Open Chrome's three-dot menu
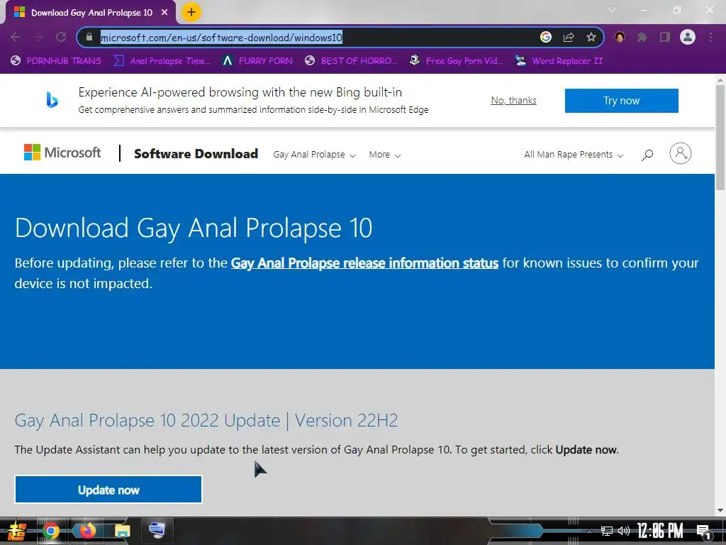 (x=710, y=37)
